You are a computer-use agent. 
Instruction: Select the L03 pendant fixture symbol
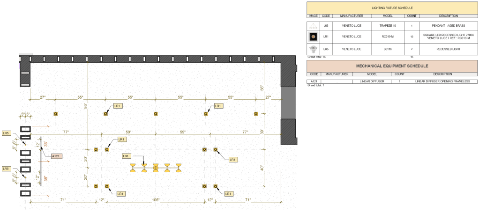[x=156, y=168]
